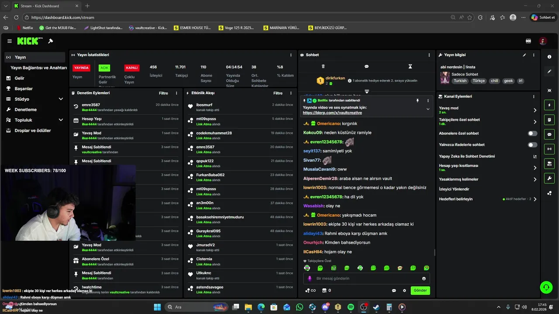
Task: Toggle Yalnızca ifadelerle sohbet switch
Action: (532, 145)
